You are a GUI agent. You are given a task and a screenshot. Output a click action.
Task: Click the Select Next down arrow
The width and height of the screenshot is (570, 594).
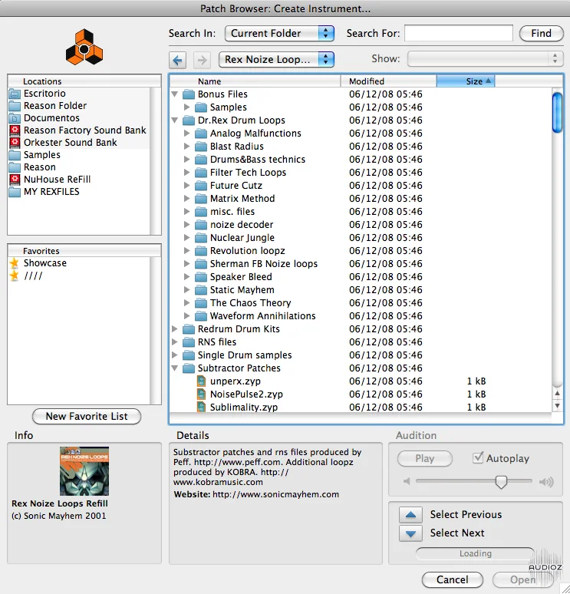(410, 533)
